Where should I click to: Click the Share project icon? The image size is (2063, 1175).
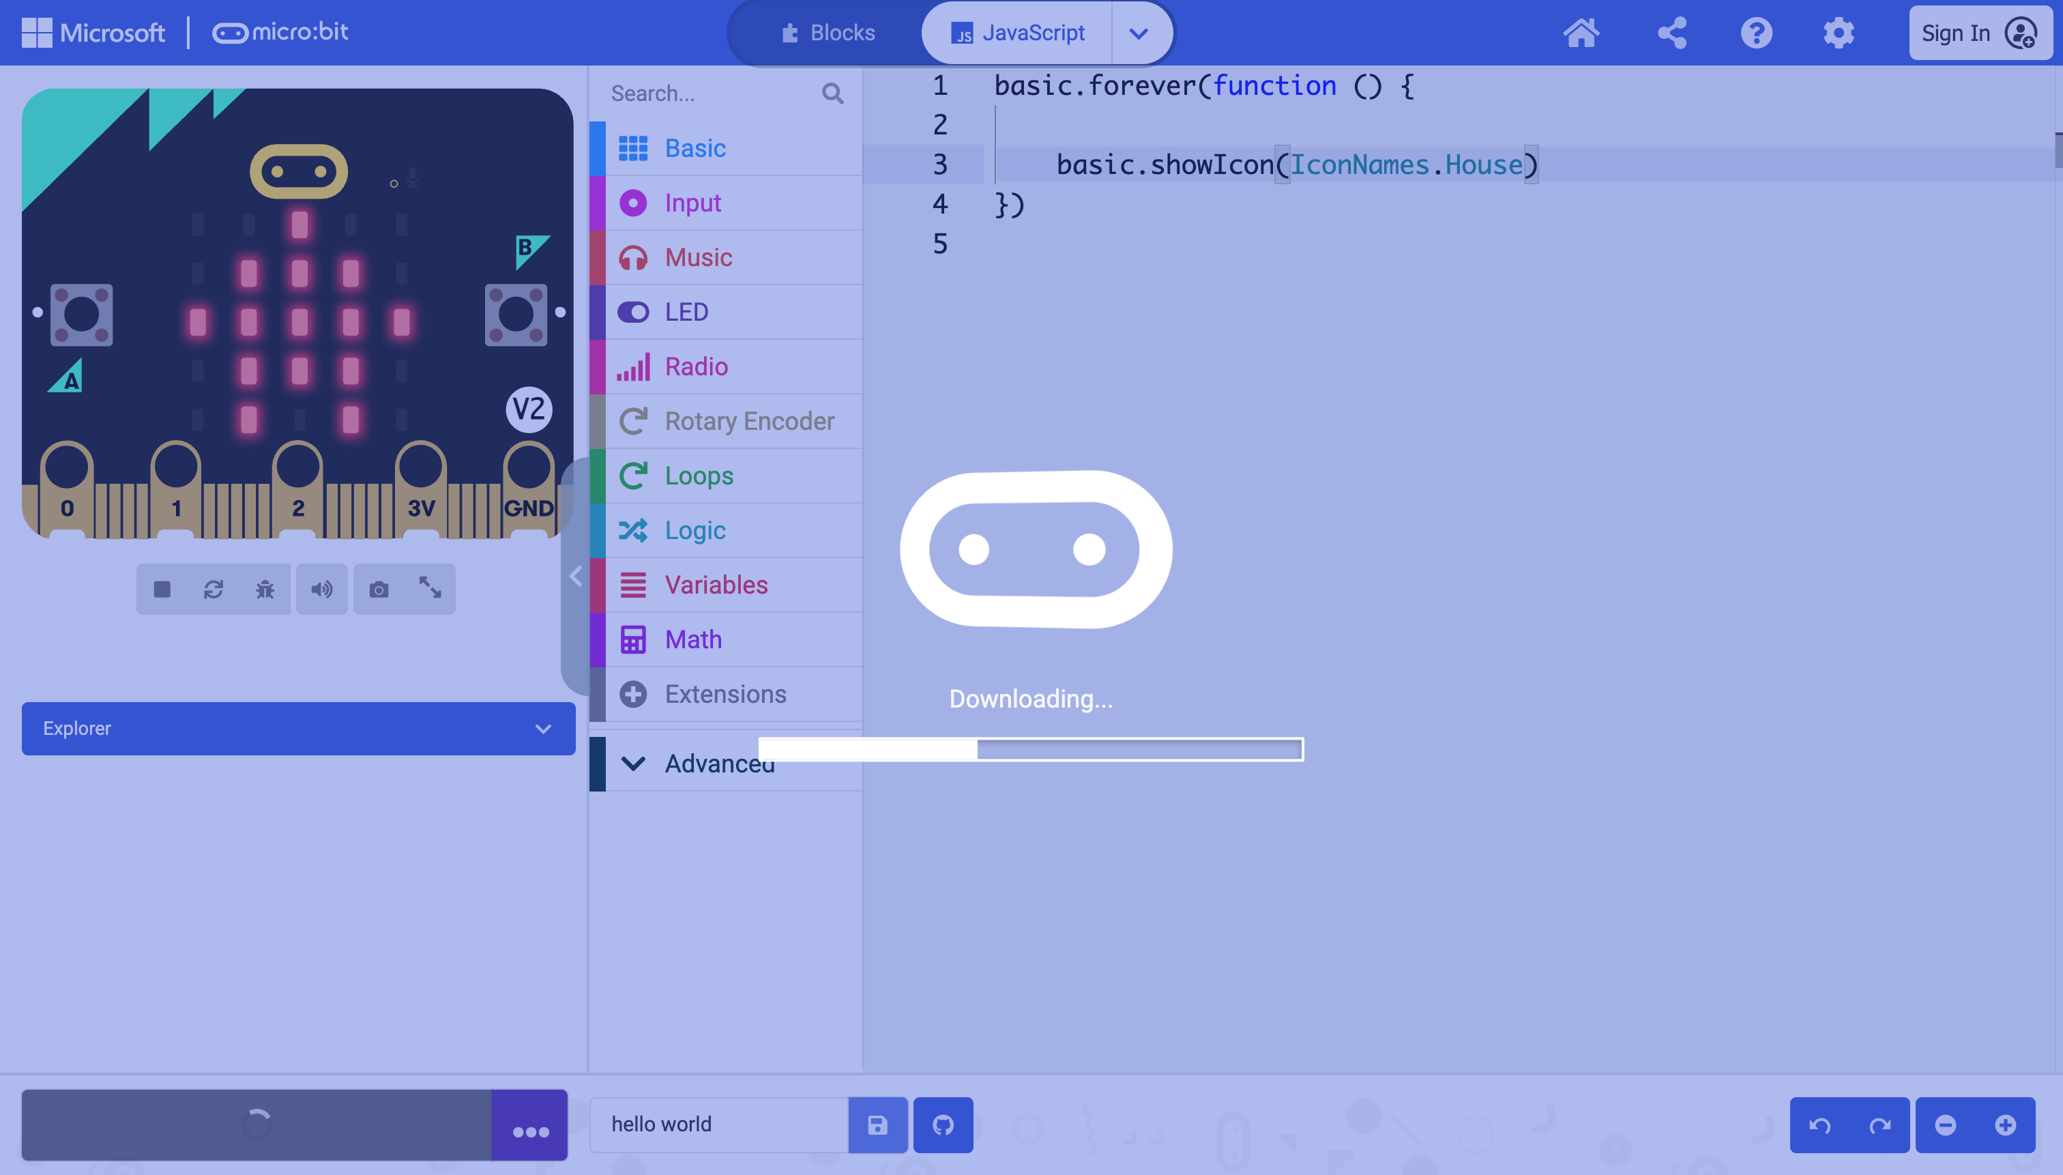pyautogui.click(x=1671, y=33)
